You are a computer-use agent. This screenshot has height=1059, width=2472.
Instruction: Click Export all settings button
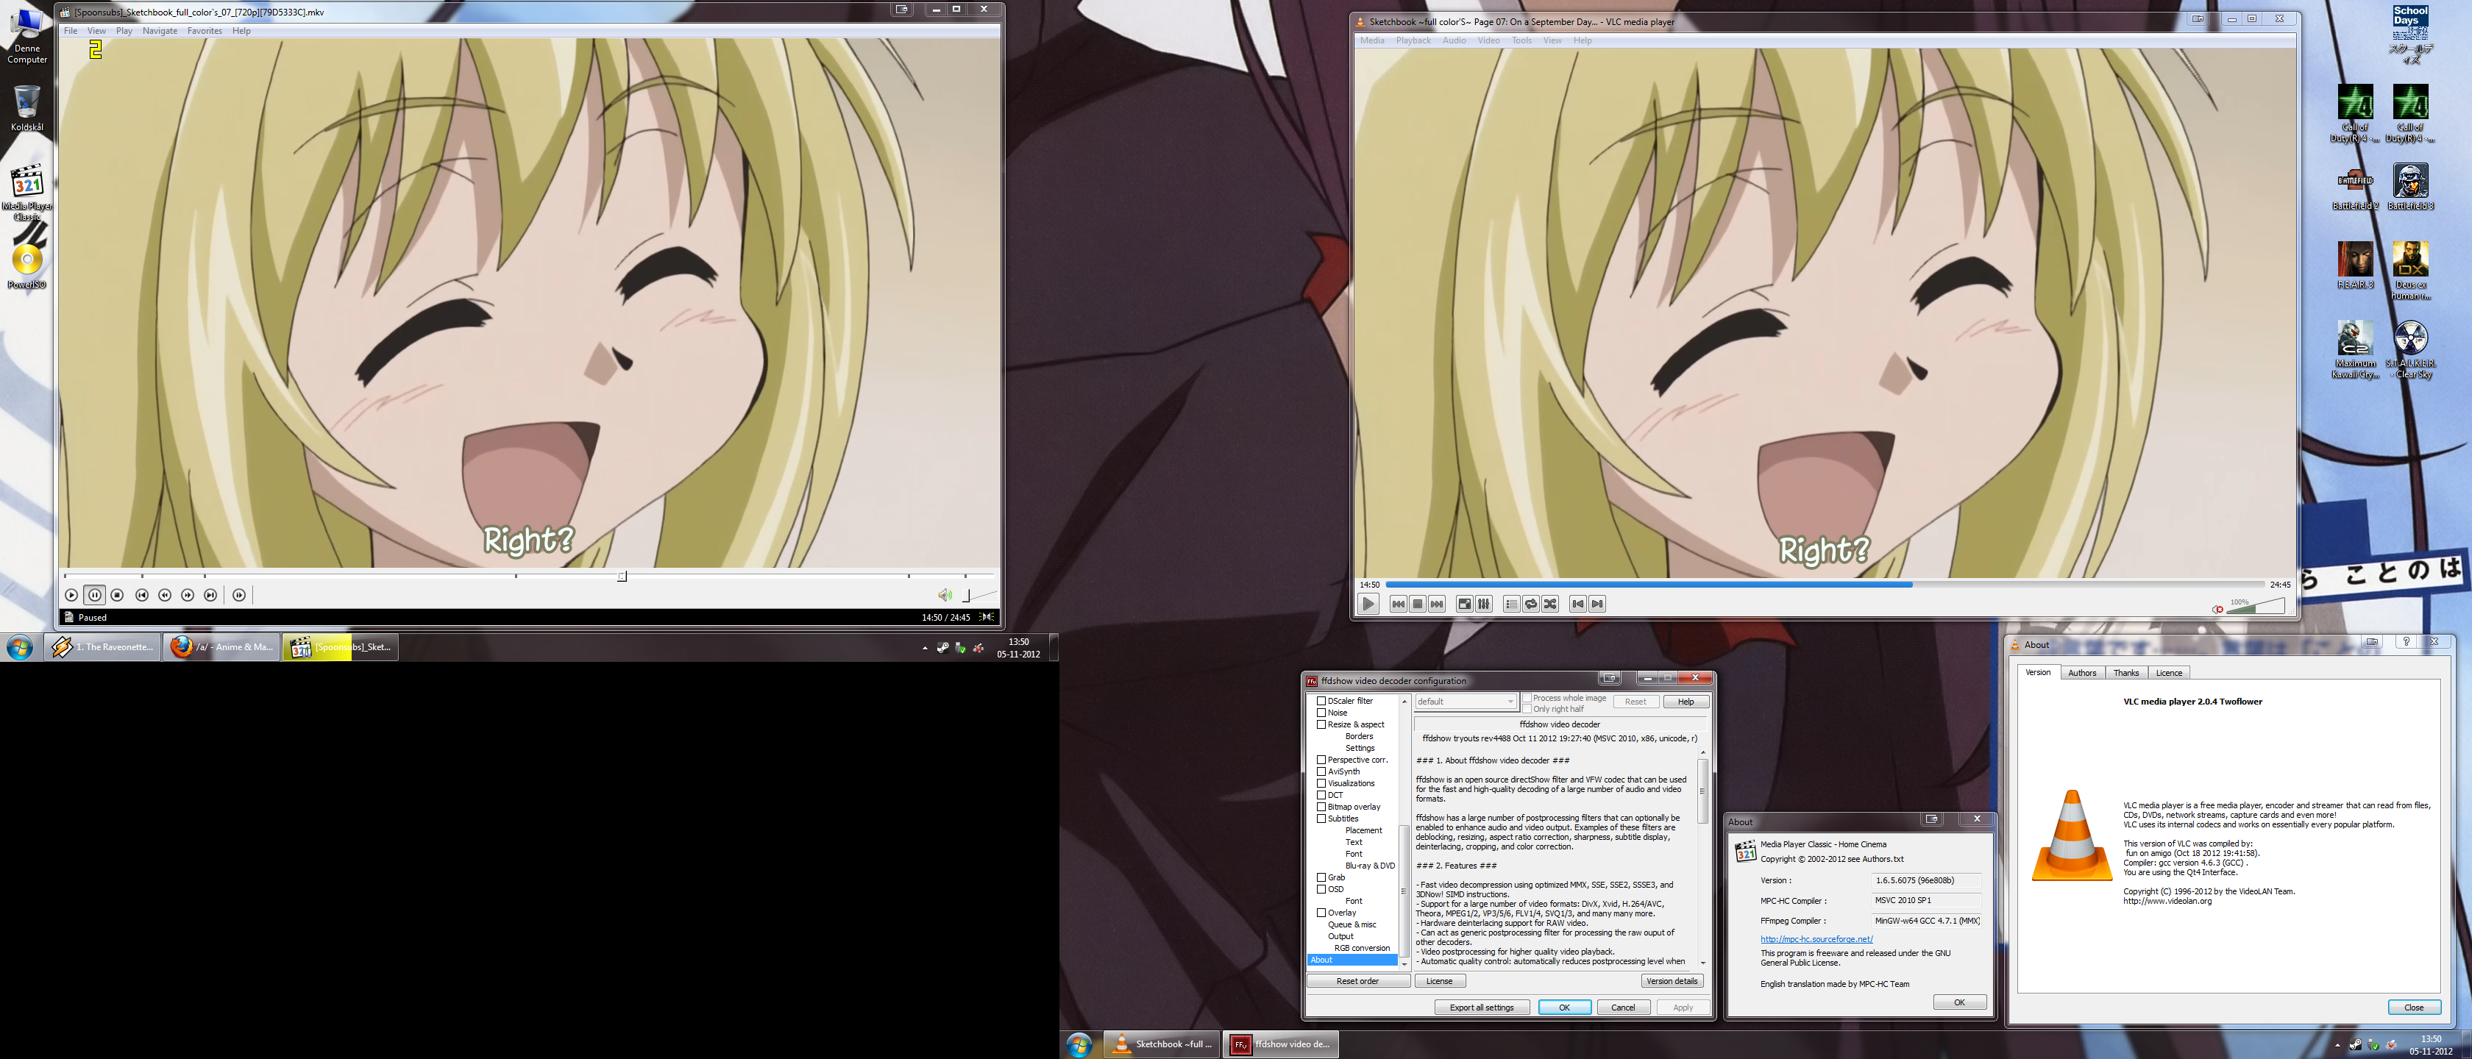pos(1482,1008)
